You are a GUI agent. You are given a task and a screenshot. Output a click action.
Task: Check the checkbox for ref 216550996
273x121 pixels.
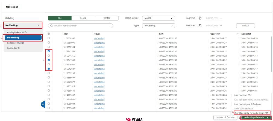point(49,38)
